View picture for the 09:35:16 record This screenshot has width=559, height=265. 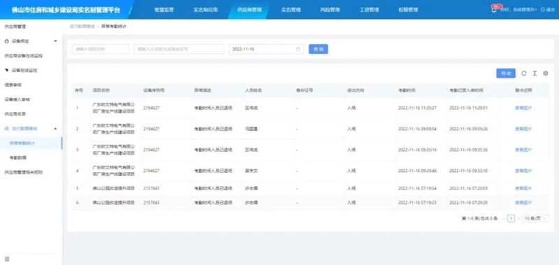(x=523, y=150)
